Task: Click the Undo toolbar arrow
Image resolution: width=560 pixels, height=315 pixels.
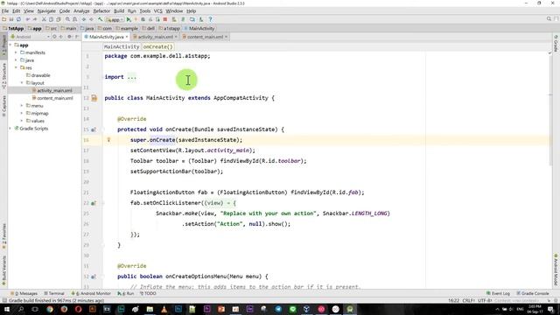Action: pyautogui.click(x=28, y=19)
